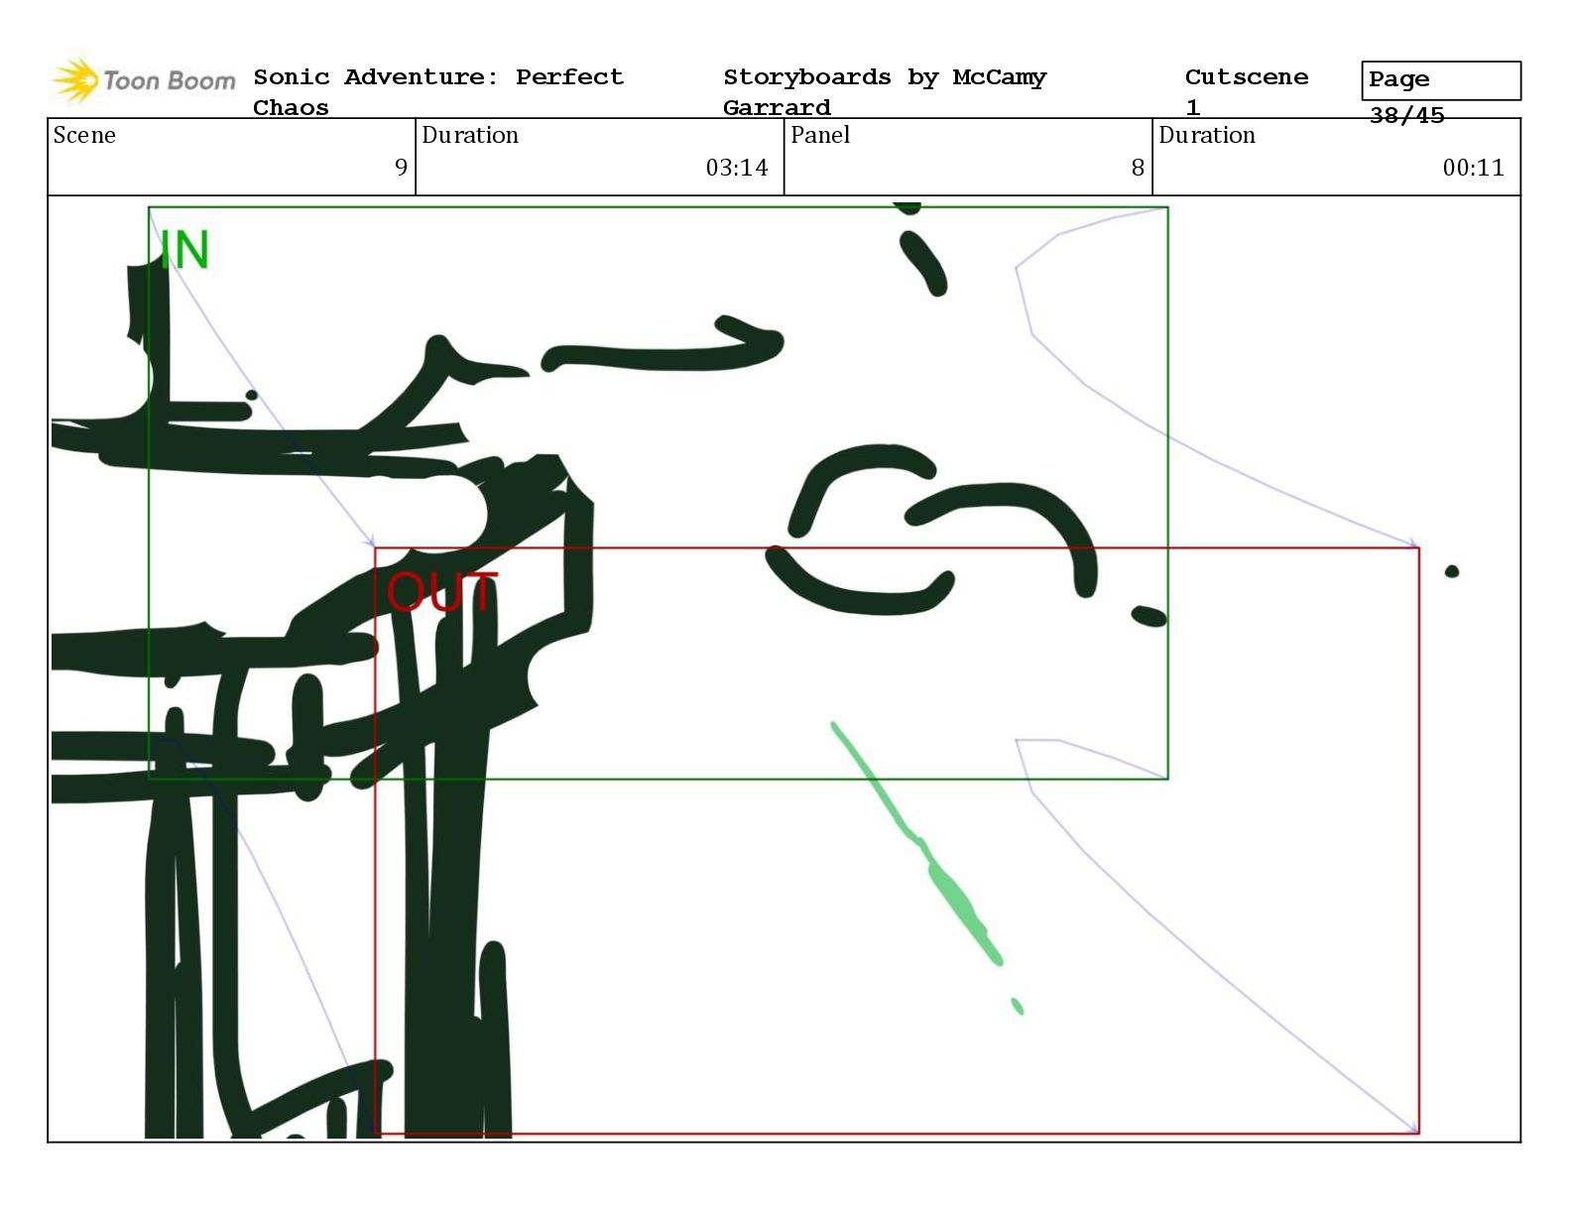Select the scene number 9
Image resolution: width=1571 pixels, height=1214 pixels.
[x=402, y=168]
